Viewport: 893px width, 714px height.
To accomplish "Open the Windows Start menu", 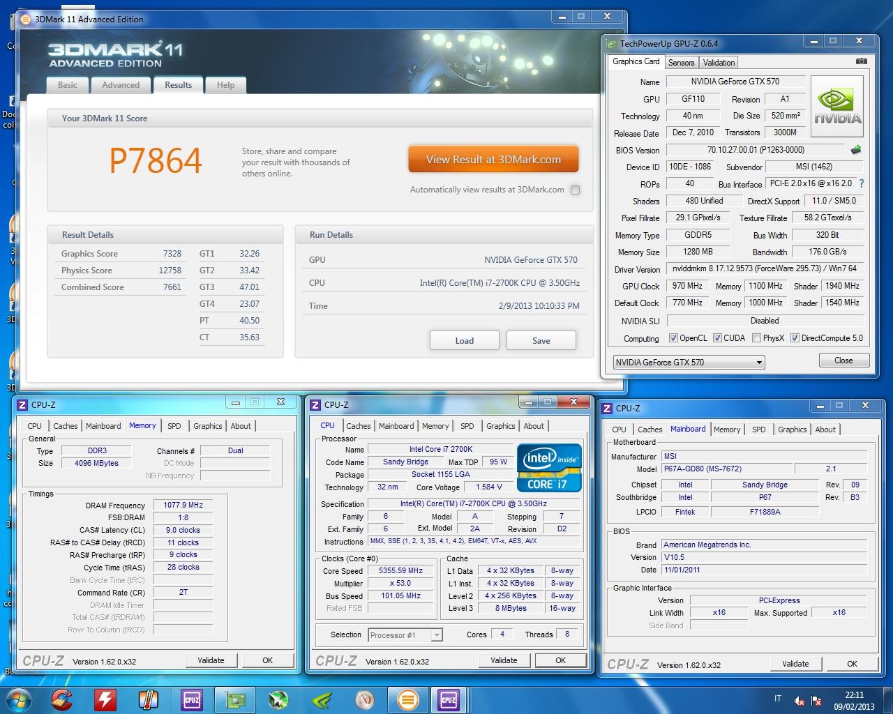I will pyautogui.click(x=19, y=699).
